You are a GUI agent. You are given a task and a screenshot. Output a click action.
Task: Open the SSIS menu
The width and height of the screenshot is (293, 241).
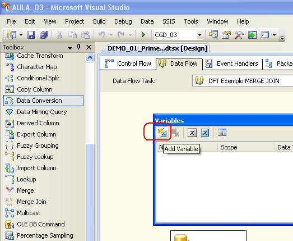(169, 21)
